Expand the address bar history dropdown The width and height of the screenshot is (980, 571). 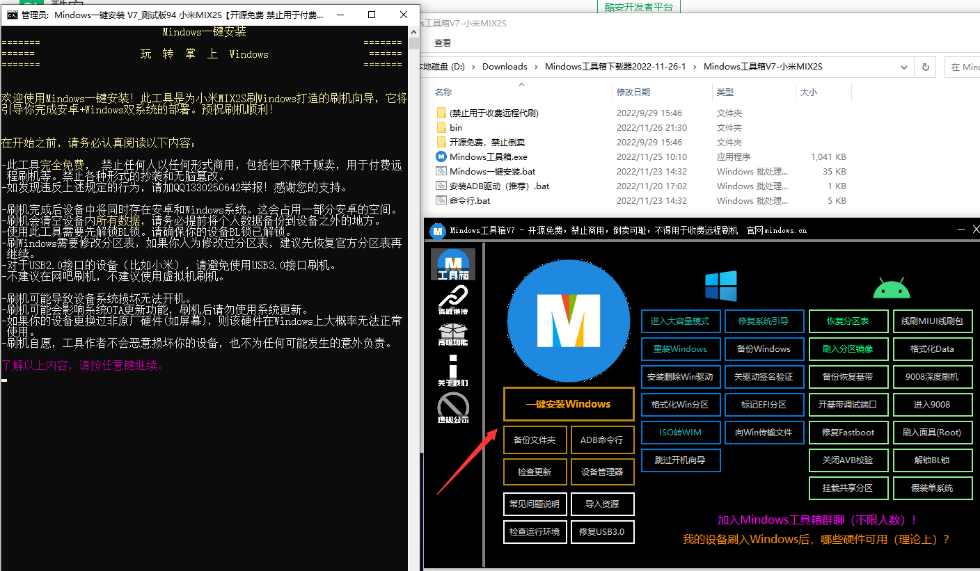click(x=904, y=67)
